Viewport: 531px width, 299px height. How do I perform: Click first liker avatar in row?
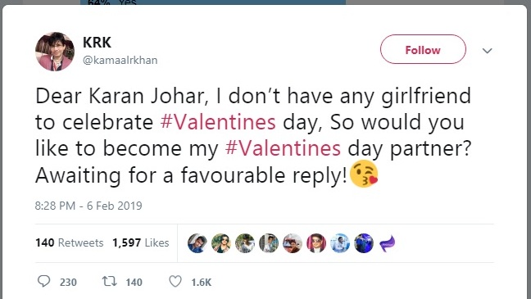tap(197, 243)
